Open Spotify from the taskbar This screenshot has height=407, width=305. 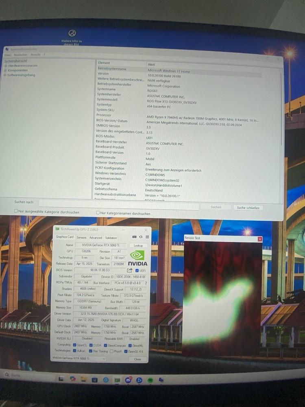[150, 381]
